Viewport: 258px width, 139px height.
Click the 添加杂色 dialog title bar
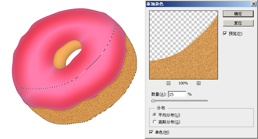point(201,4)
